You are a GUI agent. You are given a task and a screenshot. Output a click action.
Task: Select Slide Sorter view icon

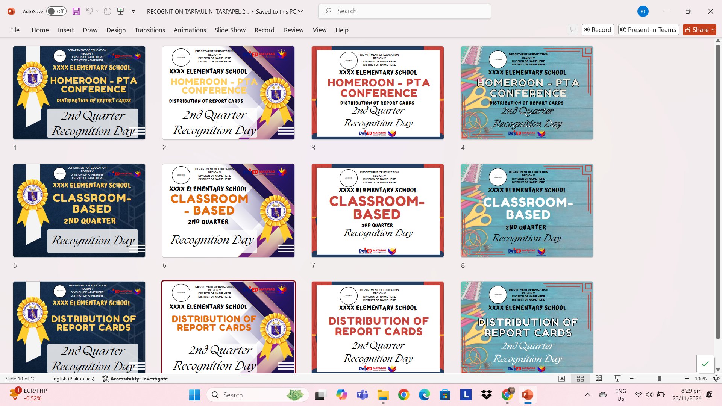[x=580, y=379]
